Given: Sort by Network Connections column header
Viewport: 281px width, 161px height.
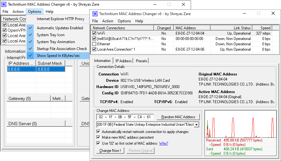Looking at the screenshot, I should coord(122,28).
